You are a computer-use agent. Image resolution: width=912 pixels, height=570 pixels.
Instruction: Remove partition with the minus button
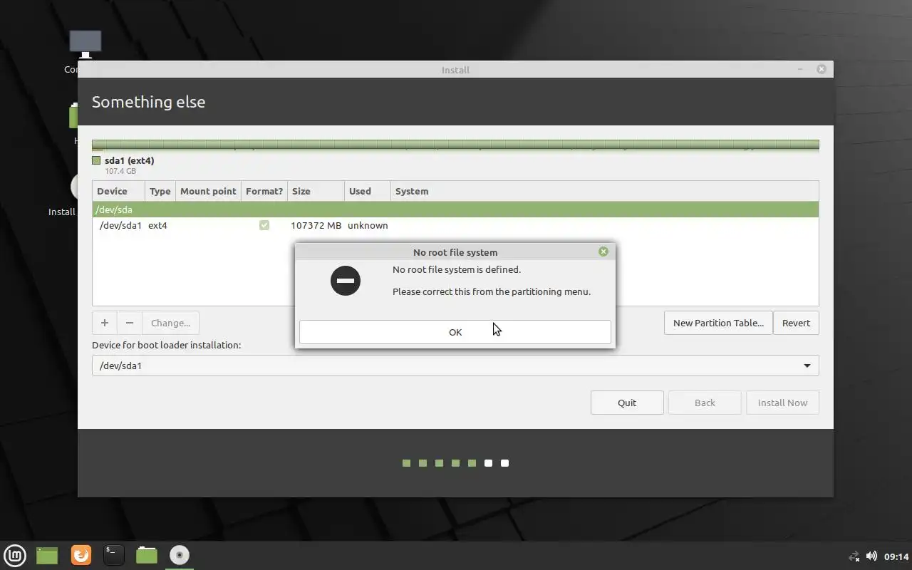pos(130,323)
